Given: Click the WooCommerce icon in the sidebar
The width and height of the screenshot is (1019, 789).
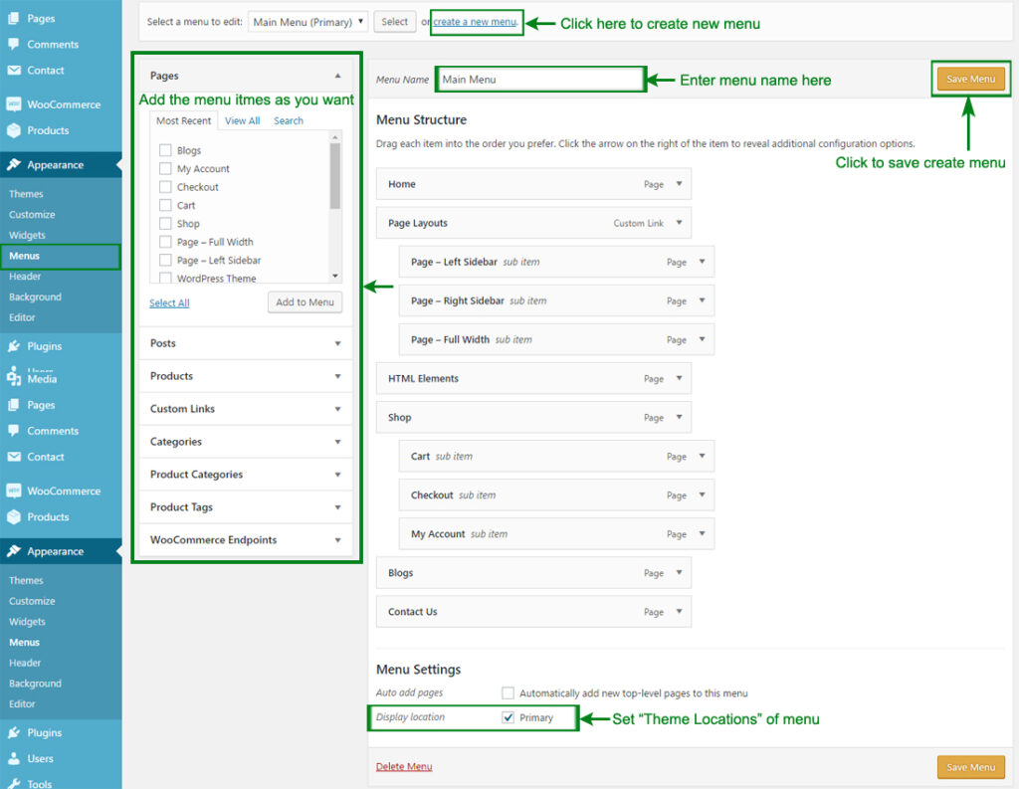Looking at the screenshot, I should pyautogui.click(x=14, y=104).
